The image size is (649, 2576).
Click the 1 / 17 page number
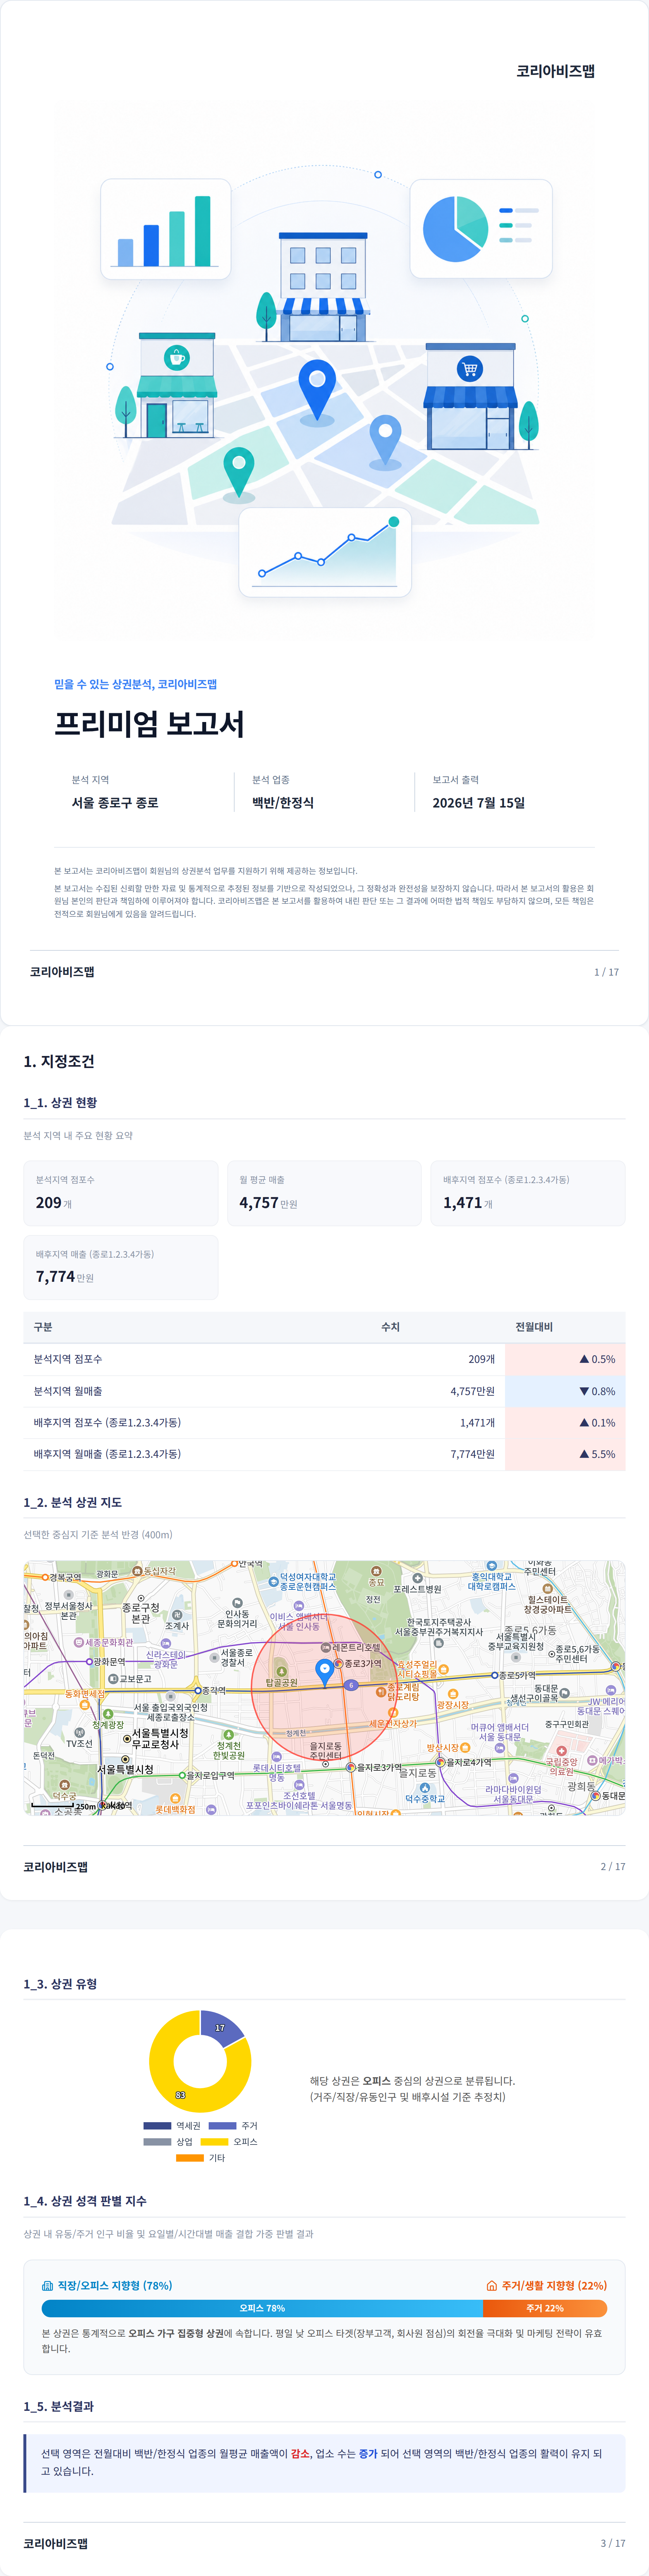(x=606, y=972)
